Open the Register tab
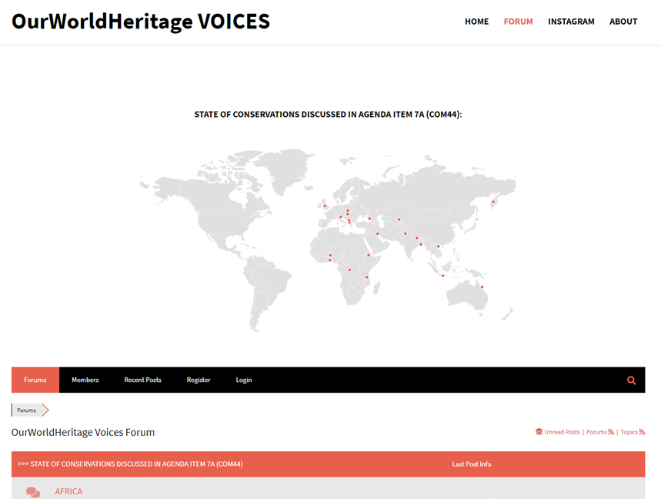This screenshot has height=499, width=661. [x=199, y=380]
